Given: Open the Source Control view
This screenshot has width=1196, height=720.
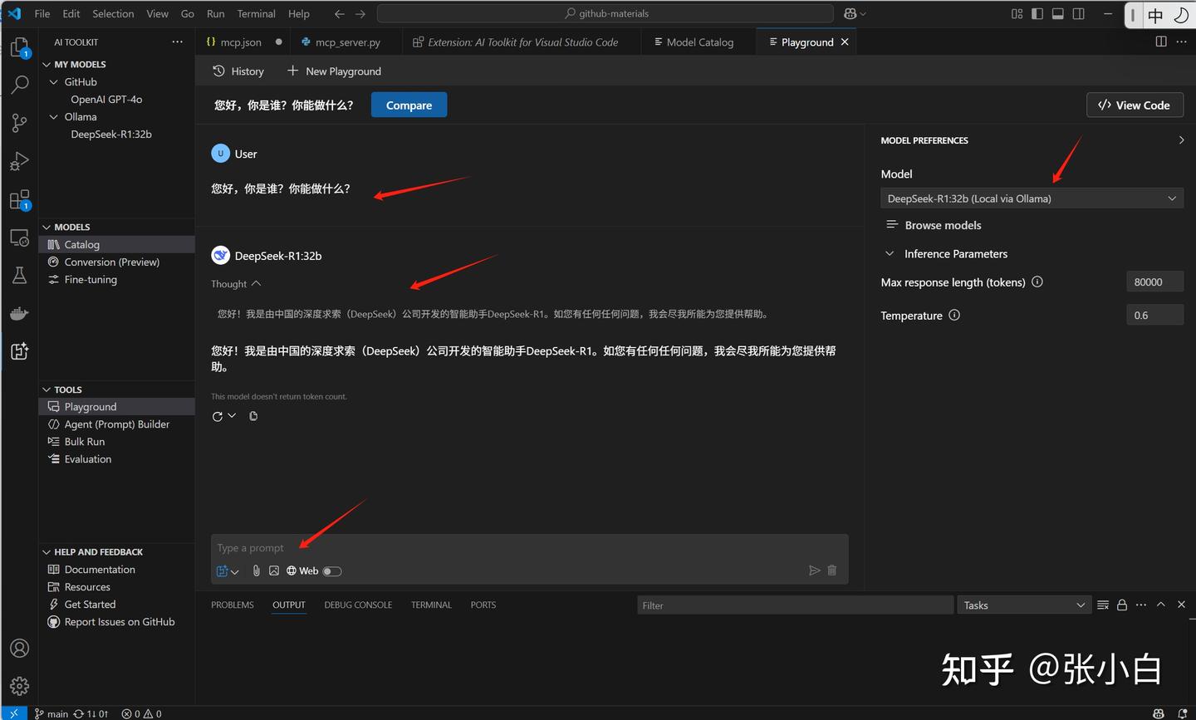Looking at the screenshot, I should coord(19,123).
